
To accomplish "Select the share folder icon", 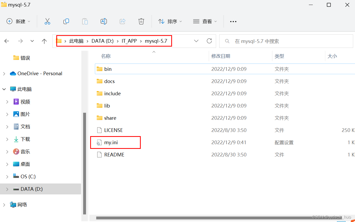I will click(x=99, y=118).
